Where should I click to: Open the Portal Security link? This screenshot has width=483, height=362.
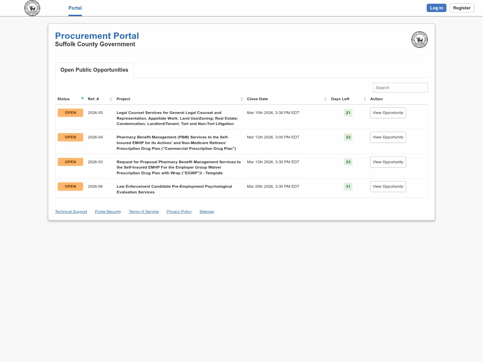pos(108,212)
